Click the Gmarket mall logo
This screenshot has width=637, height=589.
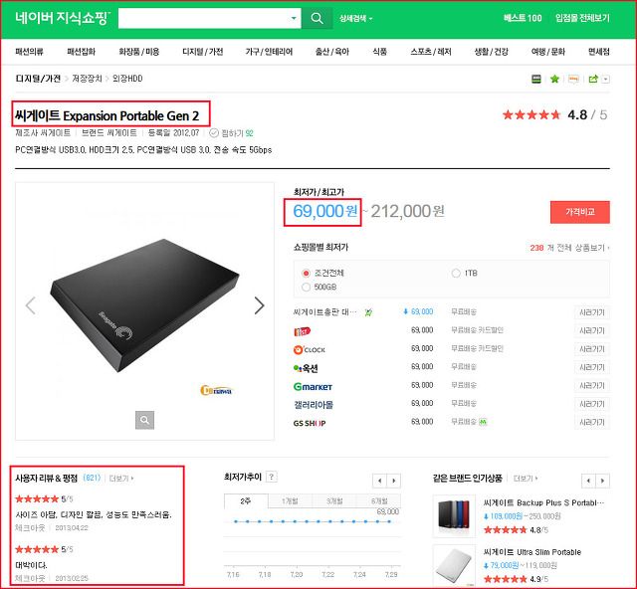pos(313,386)
